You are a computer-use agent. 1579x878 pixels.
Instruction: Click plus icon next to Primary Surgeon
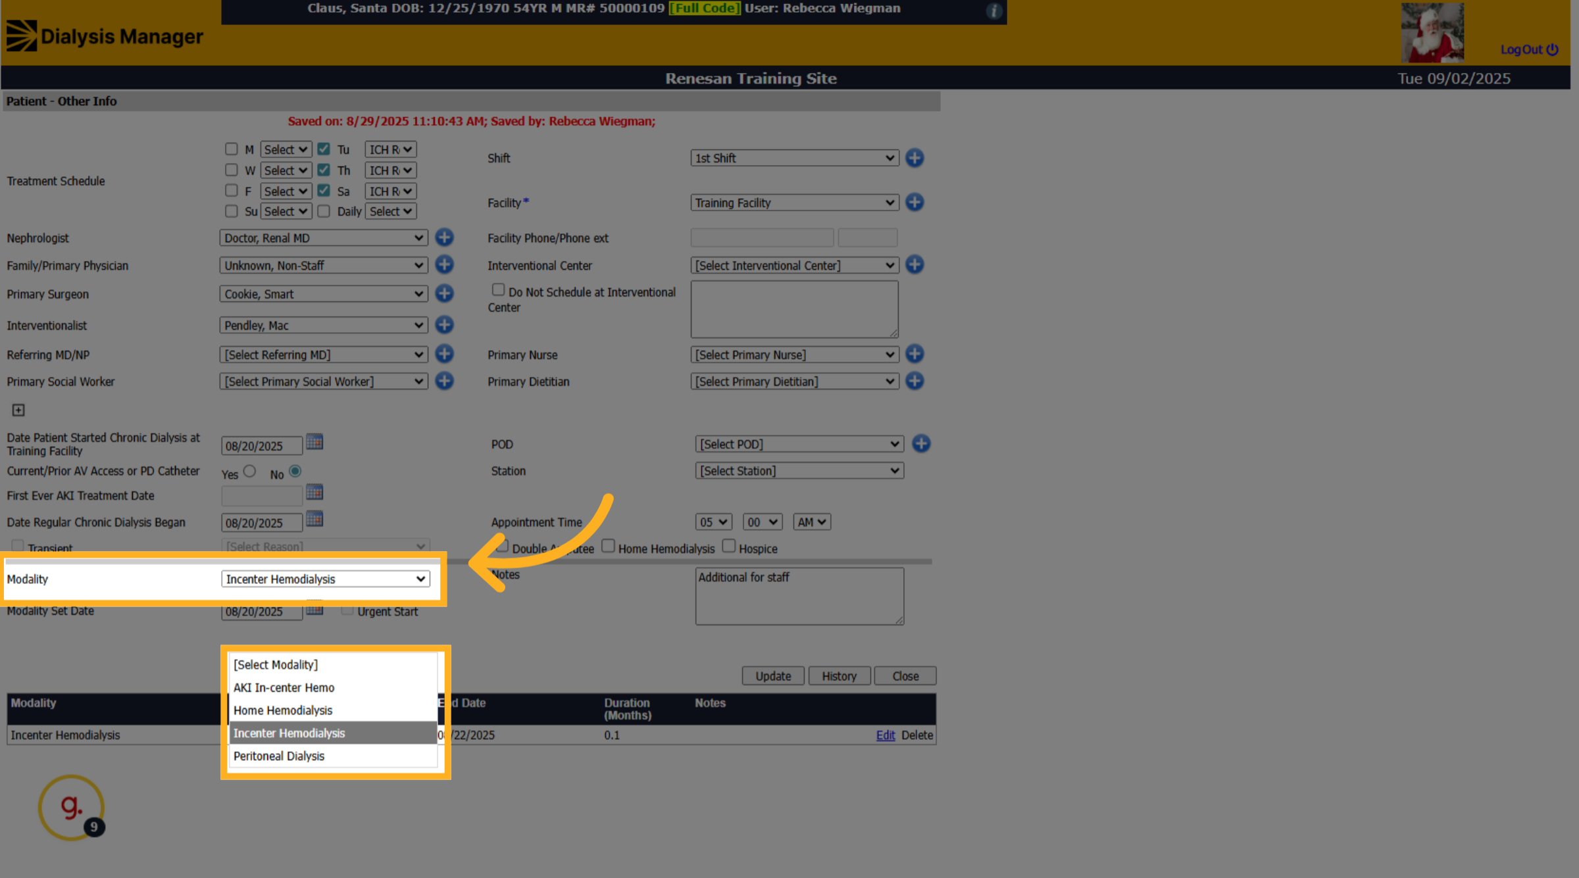[445, 293]
